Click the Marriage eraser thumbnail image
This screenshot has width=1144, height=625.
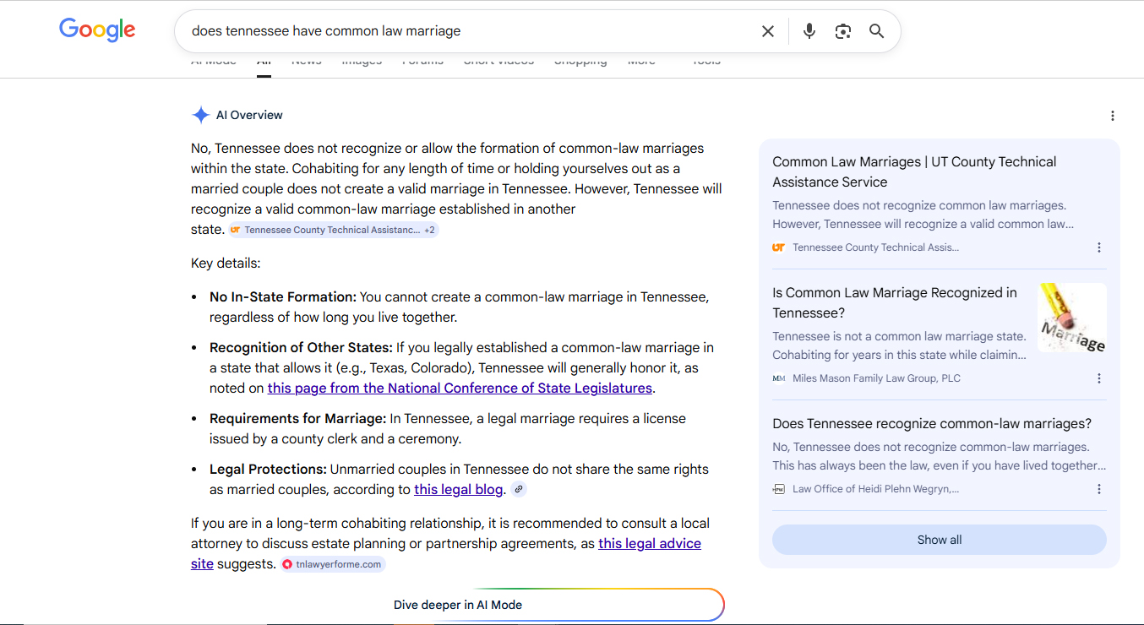1072,318
